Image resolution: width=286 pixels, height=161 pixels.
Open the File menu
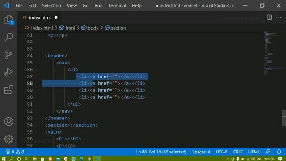(x=19, y=6)
